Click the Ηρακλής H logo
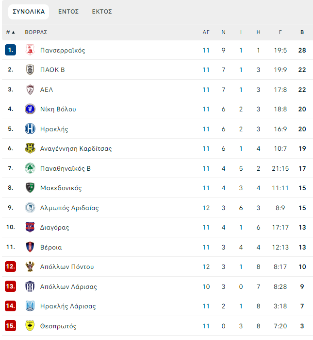Viewport: 313px width, 340px height. [30, 129]
